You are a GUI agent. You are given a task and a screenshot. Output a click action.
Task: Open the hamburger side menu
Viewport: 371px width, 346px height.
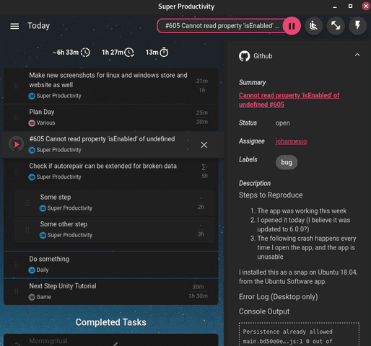click(14, 26)
